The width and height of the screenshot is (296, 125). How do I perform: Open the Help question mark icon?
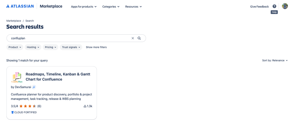tap(274, 6)
